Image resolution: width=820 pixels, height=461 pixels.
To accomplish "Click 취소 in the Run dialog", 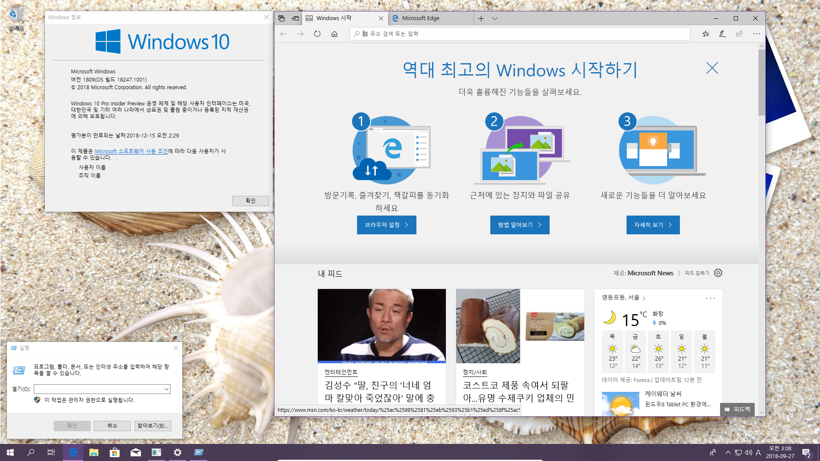I will click(x=112, y=426).
